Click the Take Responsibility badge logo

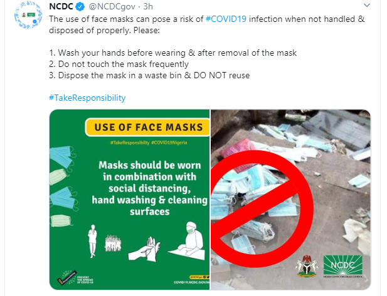pyautogui.click(x=66, y=278)
